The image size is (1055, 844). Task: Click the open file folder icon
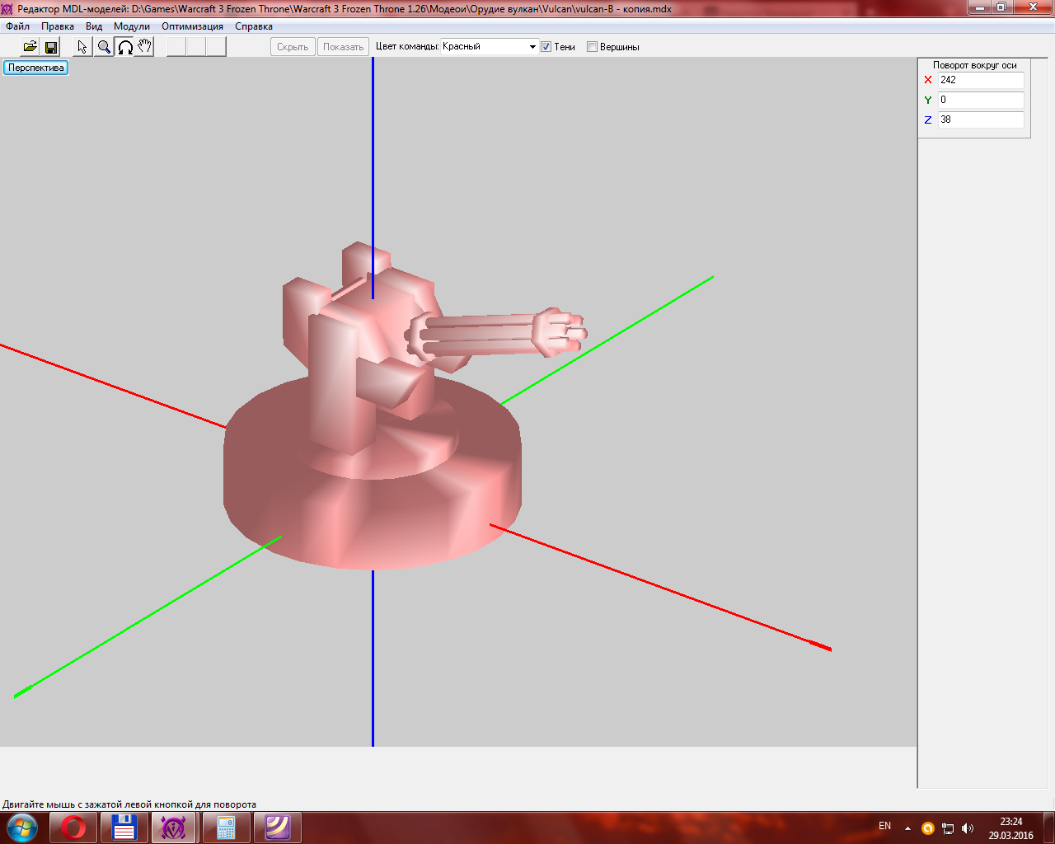30,47
